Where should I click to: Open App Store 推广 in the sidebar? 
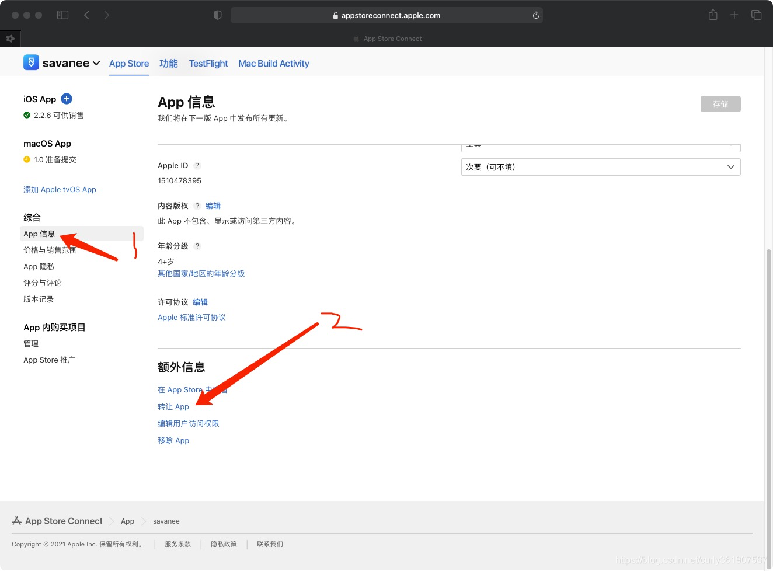[x=50, y=360]
